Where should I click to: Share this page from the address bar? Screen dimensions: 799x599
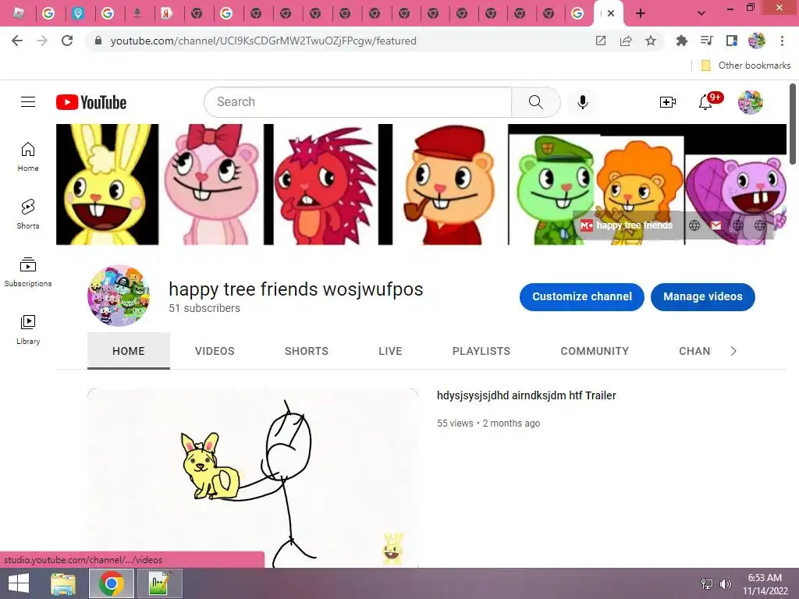click(x=626, y=41)
